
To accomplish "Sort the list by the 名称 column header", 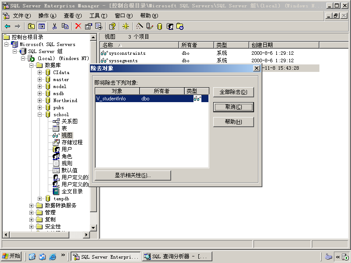I will coord(139,45).
